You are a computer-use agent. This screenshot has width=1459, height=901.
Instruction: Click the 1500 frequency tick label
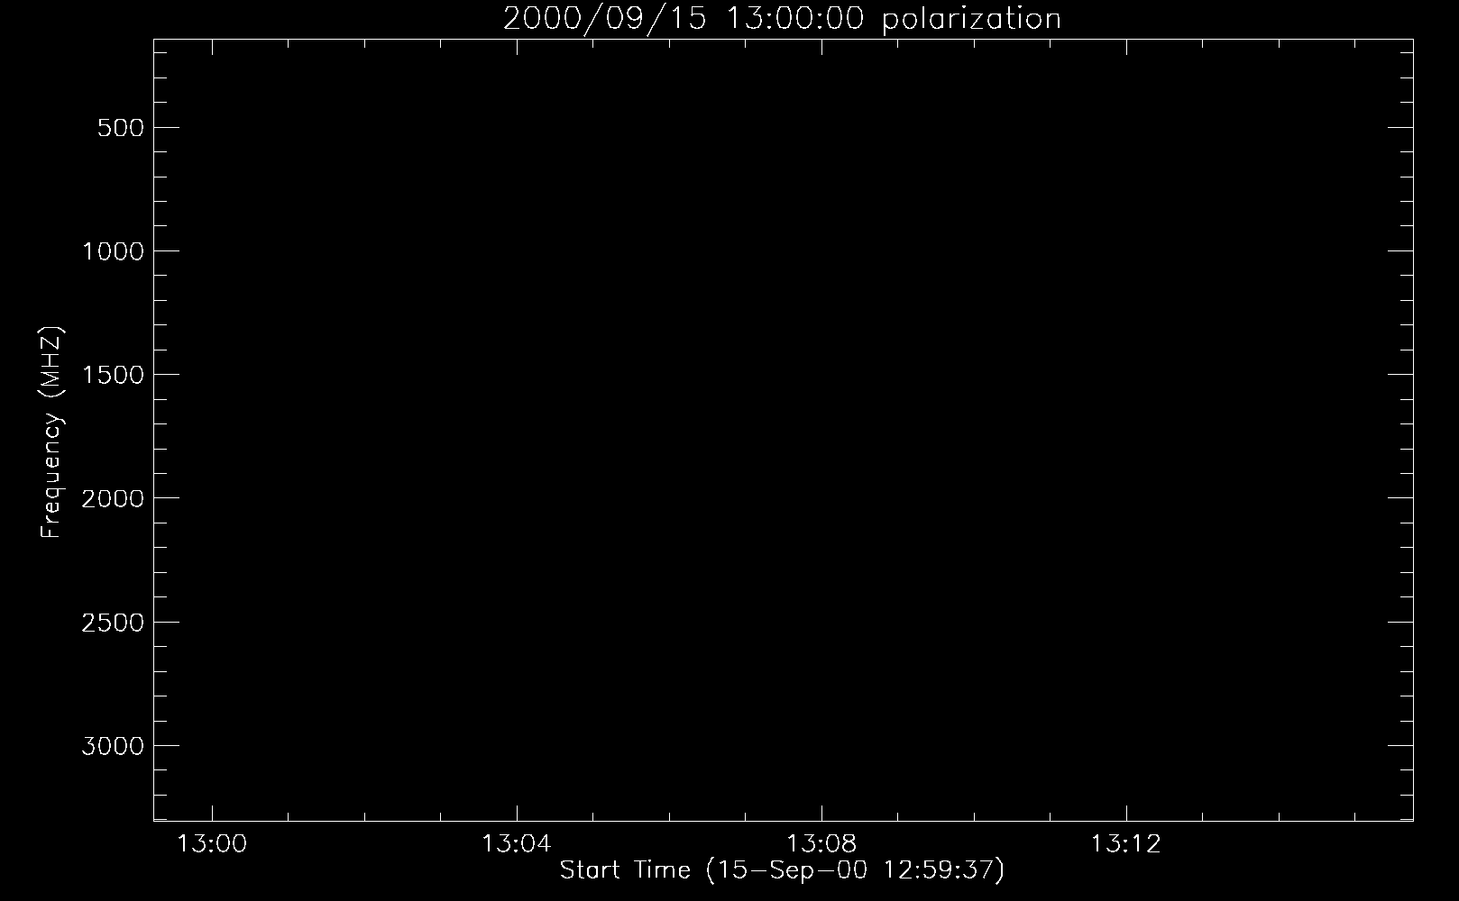[114, 375]
